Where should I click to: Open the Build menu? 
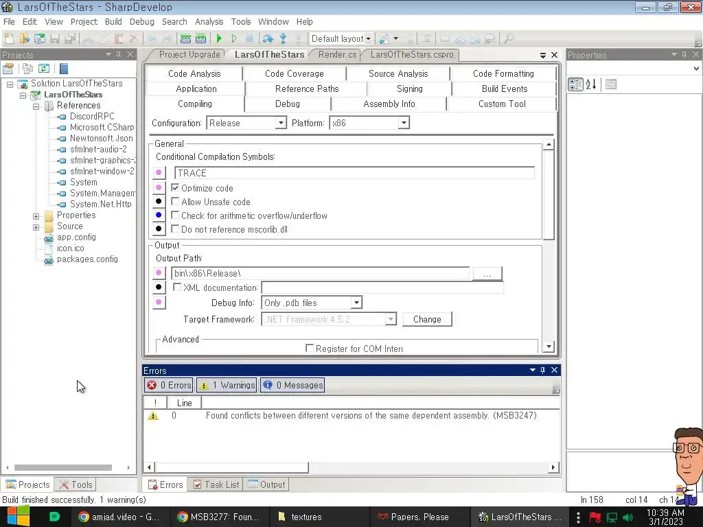113,21
